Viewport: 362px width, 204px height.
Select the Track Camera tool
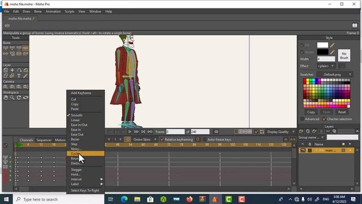click(6, 87)
